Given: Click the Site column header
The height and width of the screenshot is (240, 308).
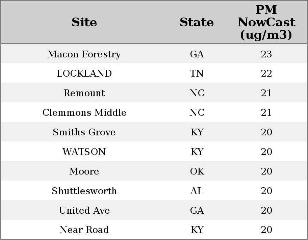Looking at the screenshot, I should (x=84, y=22).
